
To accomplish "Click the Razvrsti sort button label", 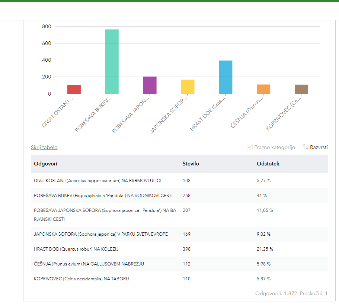I will (x=319, y=147).
